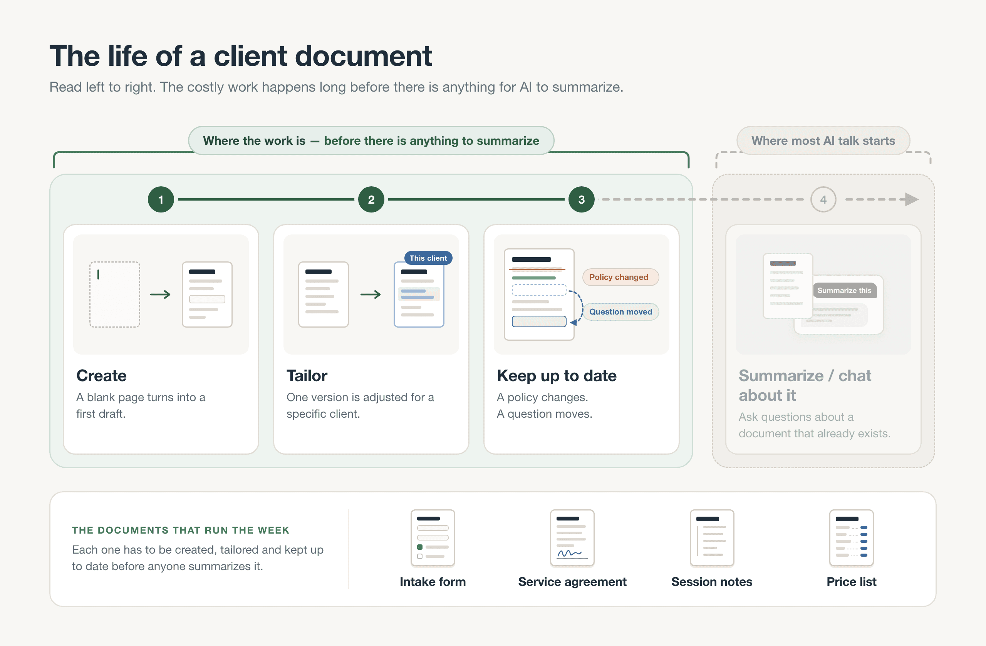Click 'The life of a client document' title
The height and width of the screenshot is (646, 986).
tap(241, 56)
